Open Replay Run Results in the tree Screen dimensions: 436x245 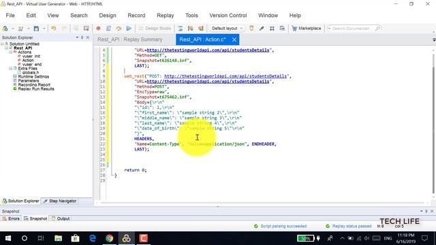click(36, 89)
